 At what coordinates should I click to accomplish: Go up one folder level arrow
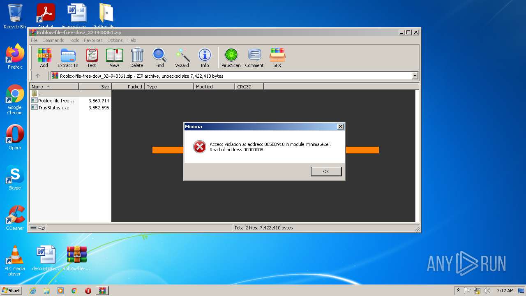pyautogui.click(x=38, y=76)
